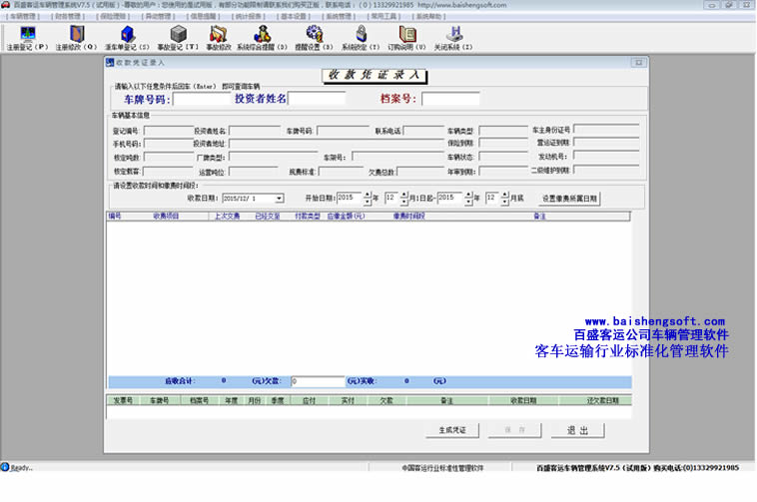This screenshot has width=757, height=502.
Task: Expand the 收款日期 date dropdown
Action: pyautogui.click(x=279, y=199)
